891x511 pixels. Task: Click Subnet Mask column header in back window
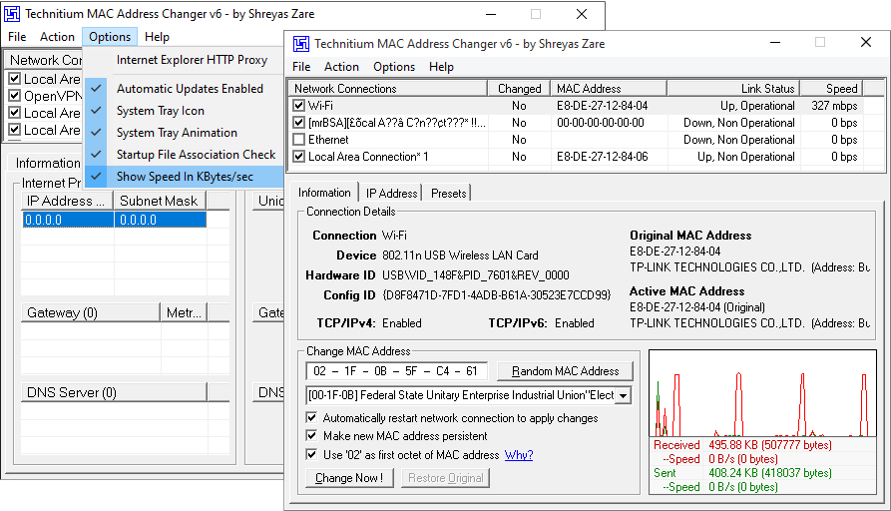(160, 202)
